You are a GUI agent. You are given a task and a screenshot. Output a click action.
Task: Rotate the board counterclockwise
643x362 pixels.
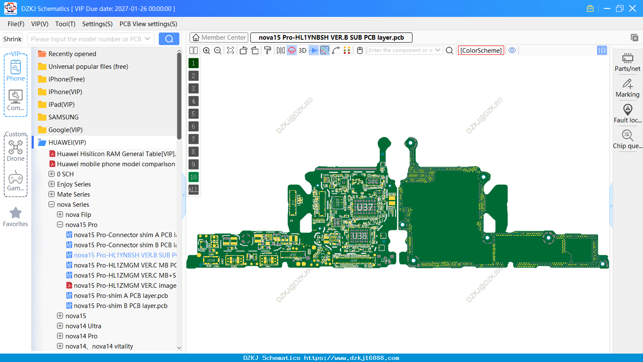[x=243, y=50]
